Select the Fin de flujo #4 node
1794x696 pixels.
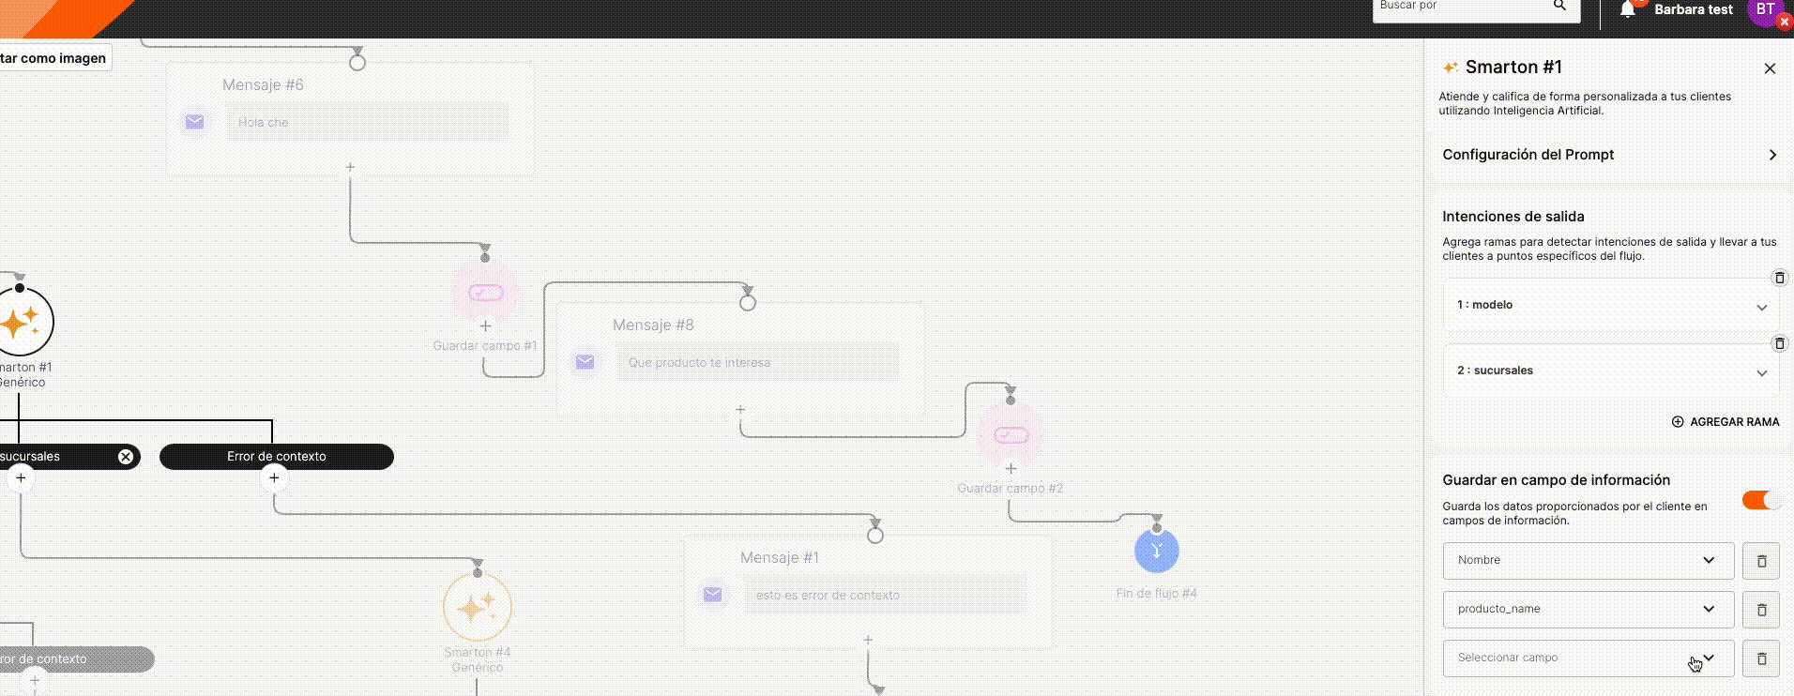(x=1156, y=552)
